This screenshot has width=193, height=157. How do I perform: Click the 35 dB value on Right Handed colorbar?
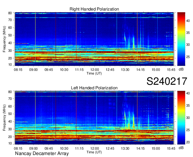188,33
